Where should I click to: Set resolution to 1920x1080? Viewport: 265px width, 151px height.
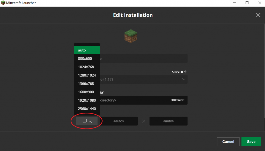click(87, 100)
